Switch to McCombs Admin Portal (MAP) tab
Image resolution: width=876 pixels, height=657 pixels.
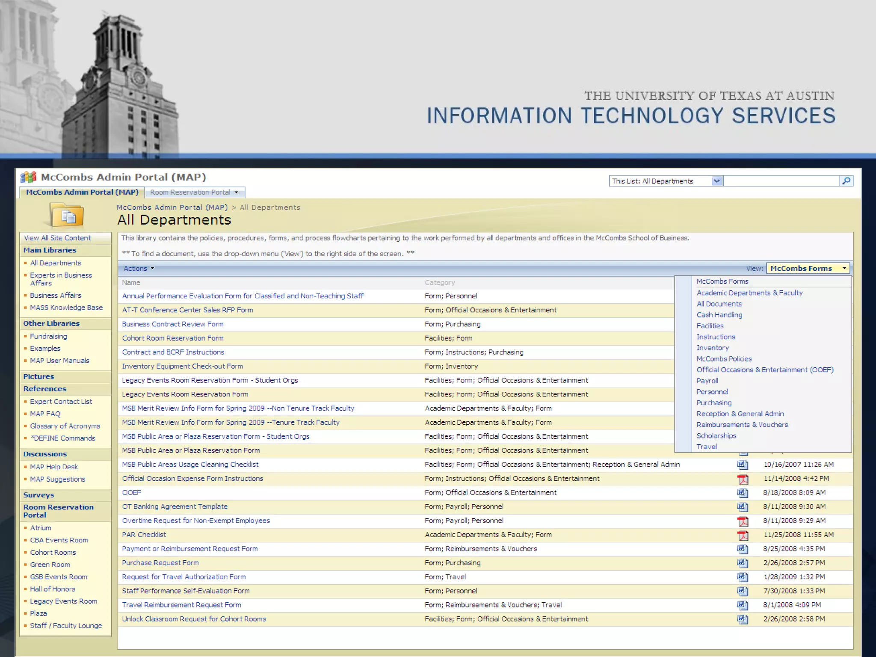tap(82, 192)
